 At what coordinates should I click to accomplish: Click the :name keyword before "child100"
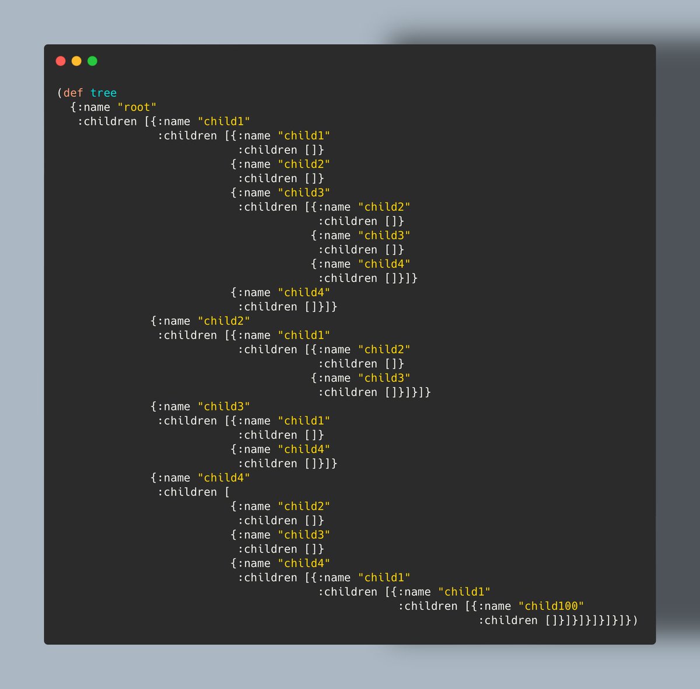(x=494, y=606)
